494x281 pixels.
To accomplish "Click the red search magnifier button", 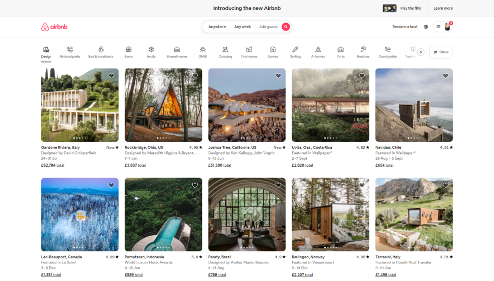I will [x=286, y=27].
